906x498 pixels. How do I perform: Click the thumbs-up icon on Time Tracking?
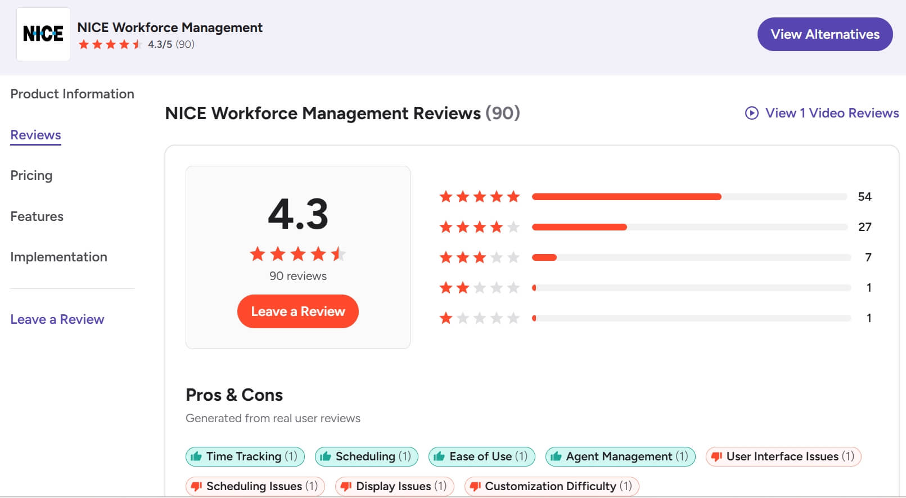tap(196, 456)
